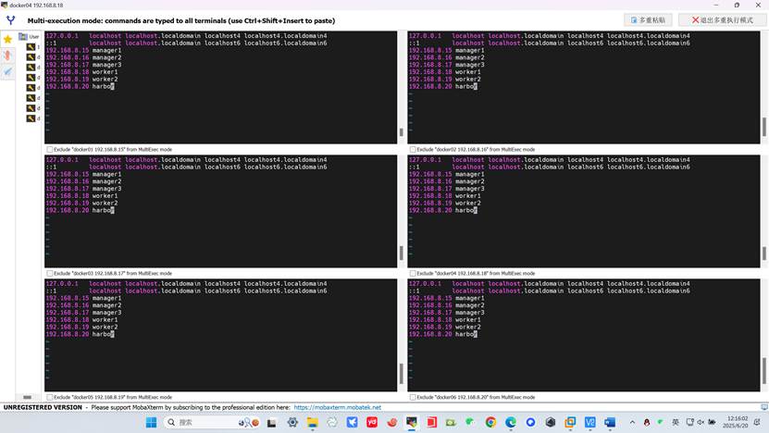Open File Explorer from the taskbar
Image resolution: width=769 pixels, height=433 pixels.
[313, 422]
